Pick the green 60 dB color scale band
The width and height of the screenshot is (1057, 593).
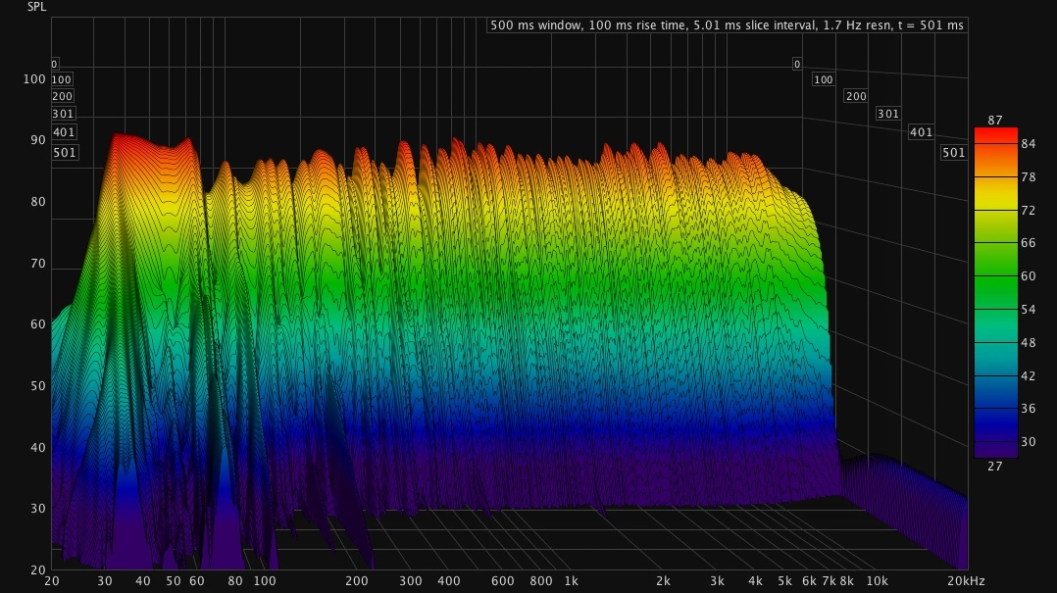[995, 277]
